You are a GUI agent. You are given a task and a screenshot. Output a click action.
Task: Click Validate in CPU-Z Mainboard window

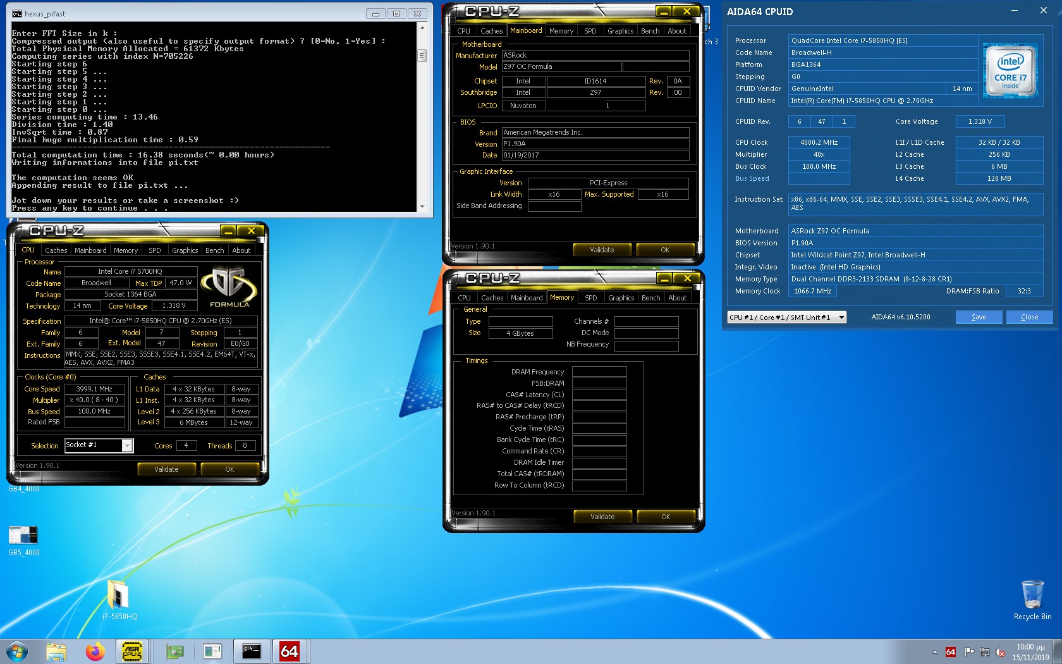[x=602, y=250]
